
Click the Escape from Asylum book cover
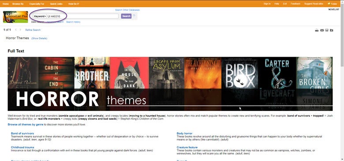tap(167, 84)
